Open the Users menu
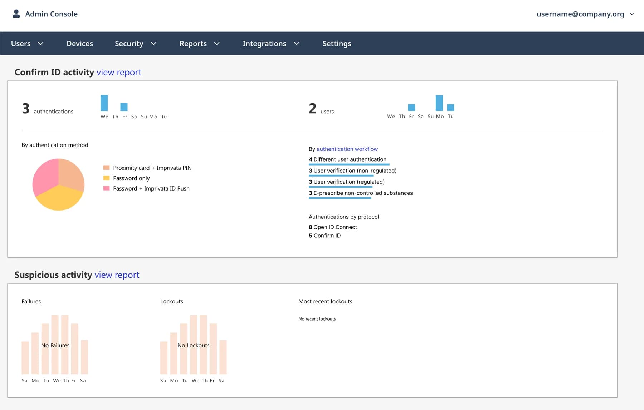 (21, 44)
